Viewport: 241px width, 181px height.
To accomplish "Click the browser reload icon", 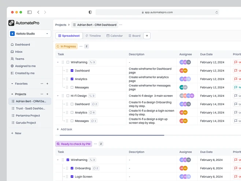I will click(x=216, y=12).
